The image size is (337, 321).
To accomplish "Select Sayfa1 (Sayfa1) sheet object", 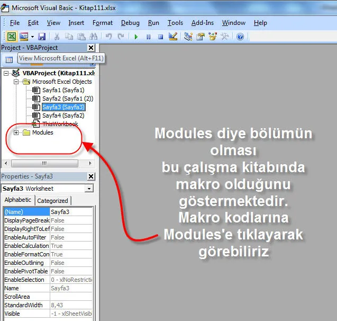I will pyautogui.click(x=63, y=90).
